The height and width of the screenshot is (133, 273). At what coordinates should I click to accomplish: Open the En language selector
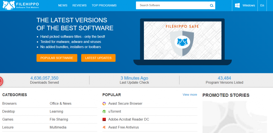coord(262,5)
